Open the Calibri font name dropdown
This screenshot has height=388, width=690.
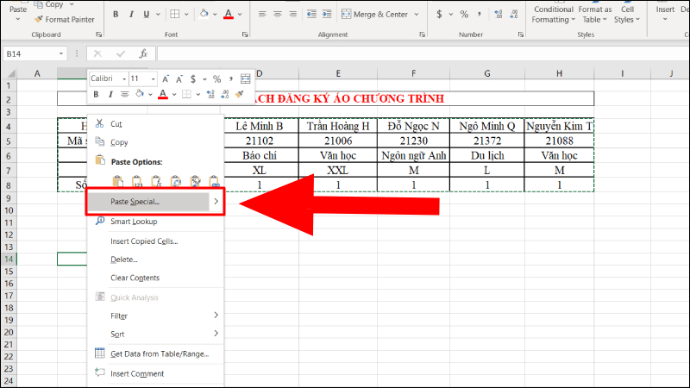[123, 78]
